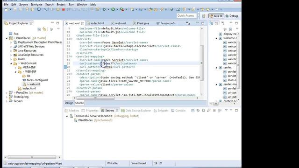Screen dimensions: 299x168
Task: Toggle Link with Editor in Project Explorer
Action: tap(45, 29)
